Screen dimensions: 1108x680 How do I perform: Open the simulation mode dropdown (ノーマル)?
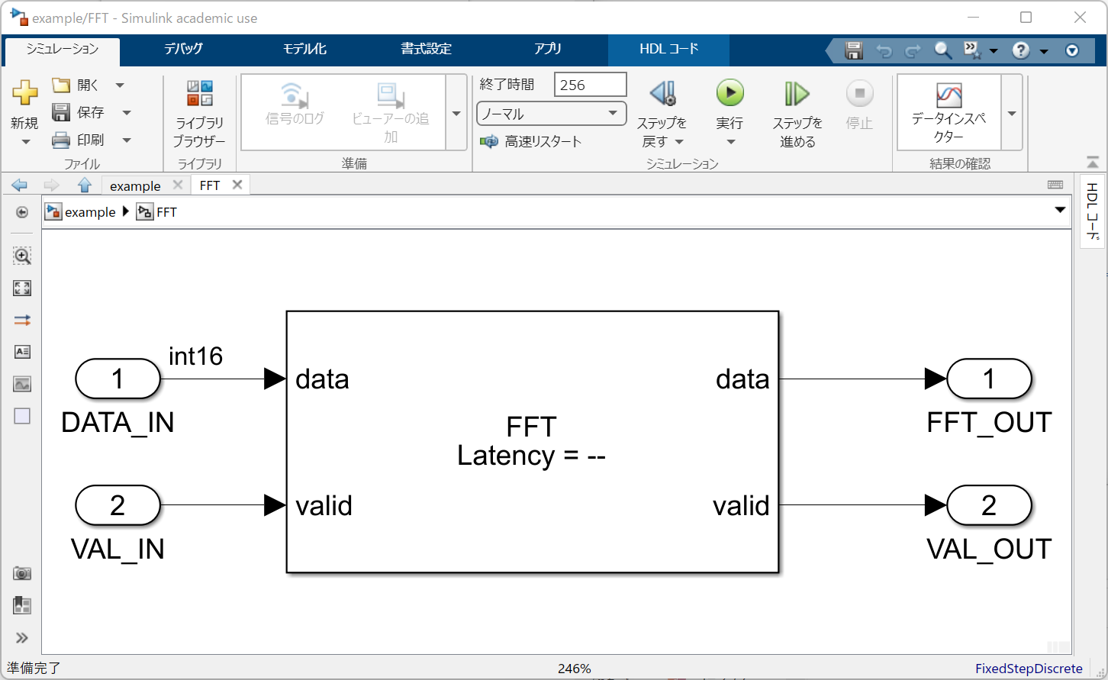coord(551,114)
